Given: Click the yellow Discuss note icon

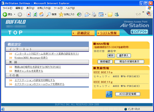Looking at the screenshot, I should (110, 14).
